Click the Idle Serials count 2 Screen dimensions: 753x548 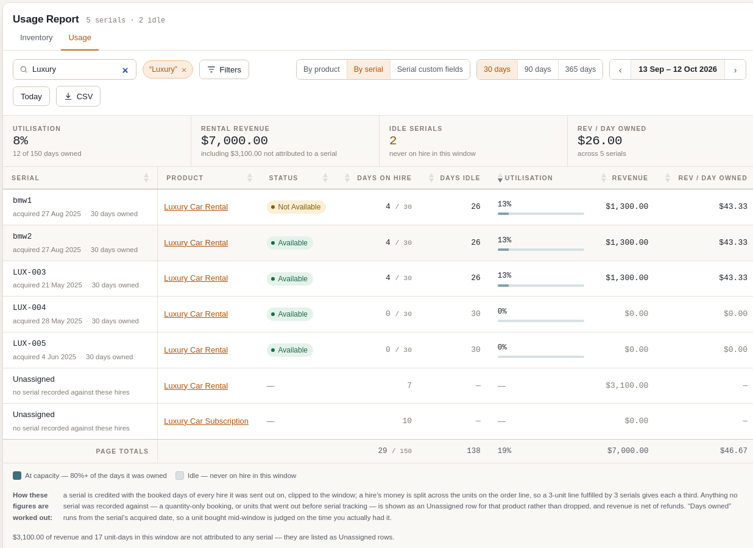pos(393,141)
